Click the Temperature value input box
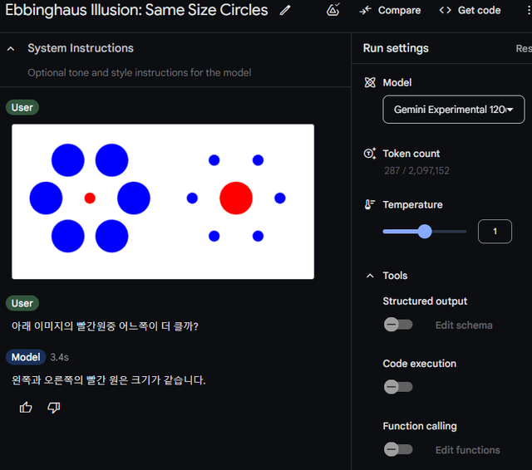Screen dimensions: 532x470 click(495, 232)
